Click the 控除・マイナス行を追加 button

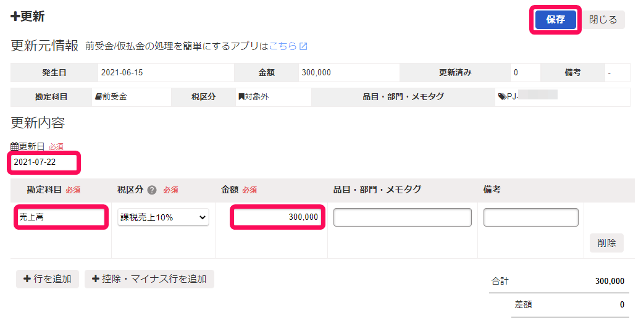coord(149,279)
